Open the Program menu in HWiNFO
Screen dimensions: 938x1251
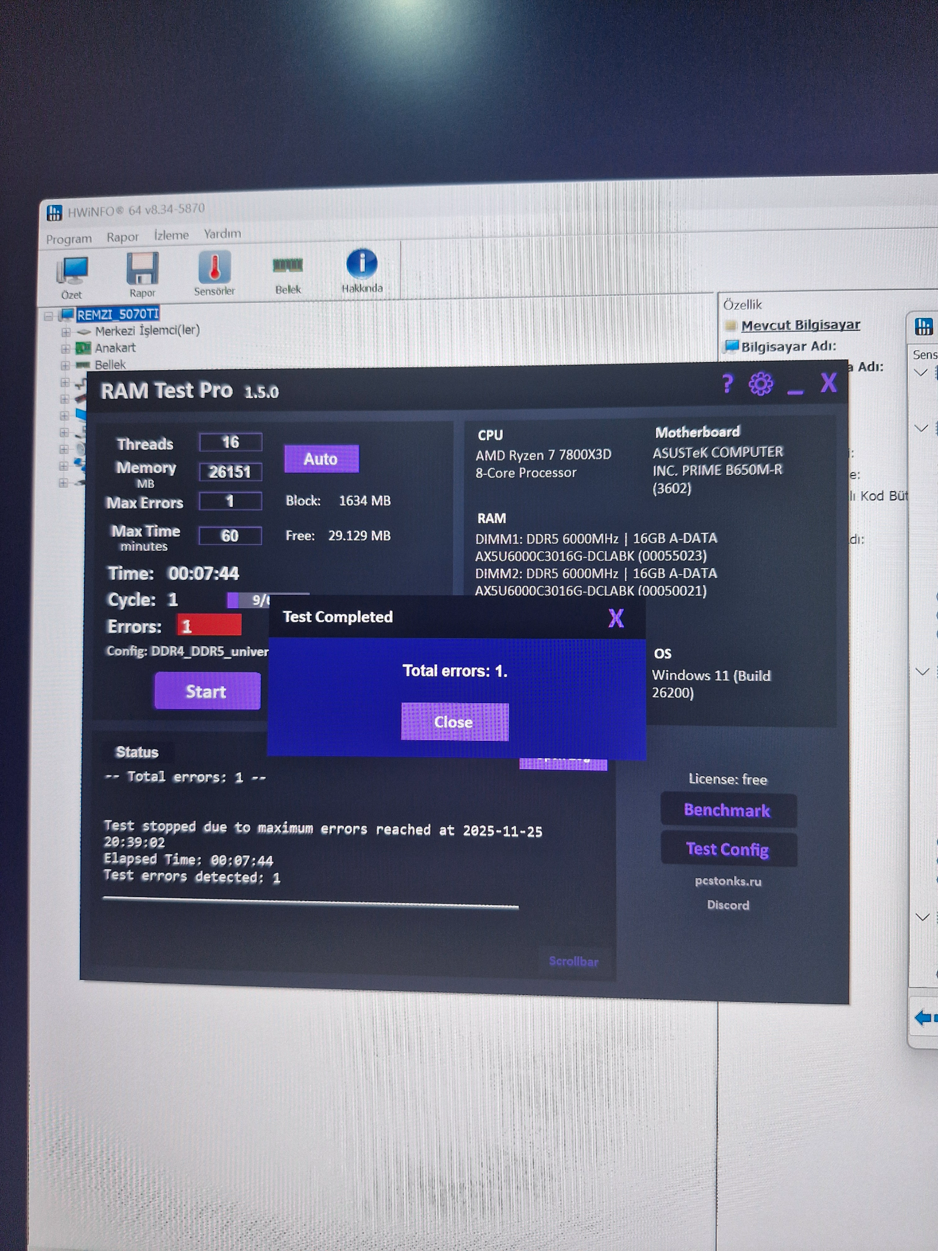point(69,239)
